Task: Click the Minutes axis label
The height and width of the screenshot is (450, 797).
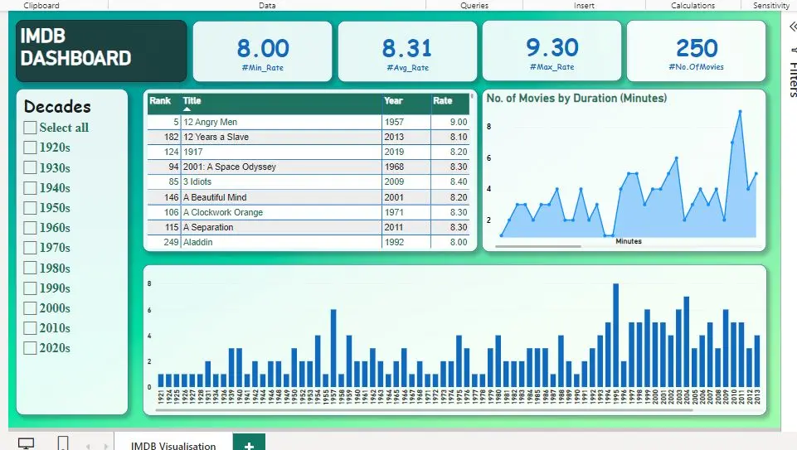Action: tap(629, 241)
